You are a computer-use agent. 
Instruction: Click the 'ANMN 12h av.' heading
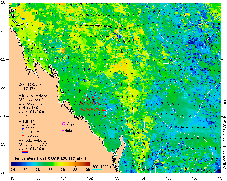31,122
